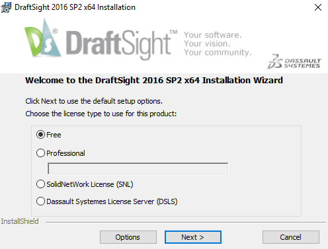Viewport: 328px width, 249px height.
Task: Click the Dassault Systemes 3DS logo
Action: click(x=294, y=61)
